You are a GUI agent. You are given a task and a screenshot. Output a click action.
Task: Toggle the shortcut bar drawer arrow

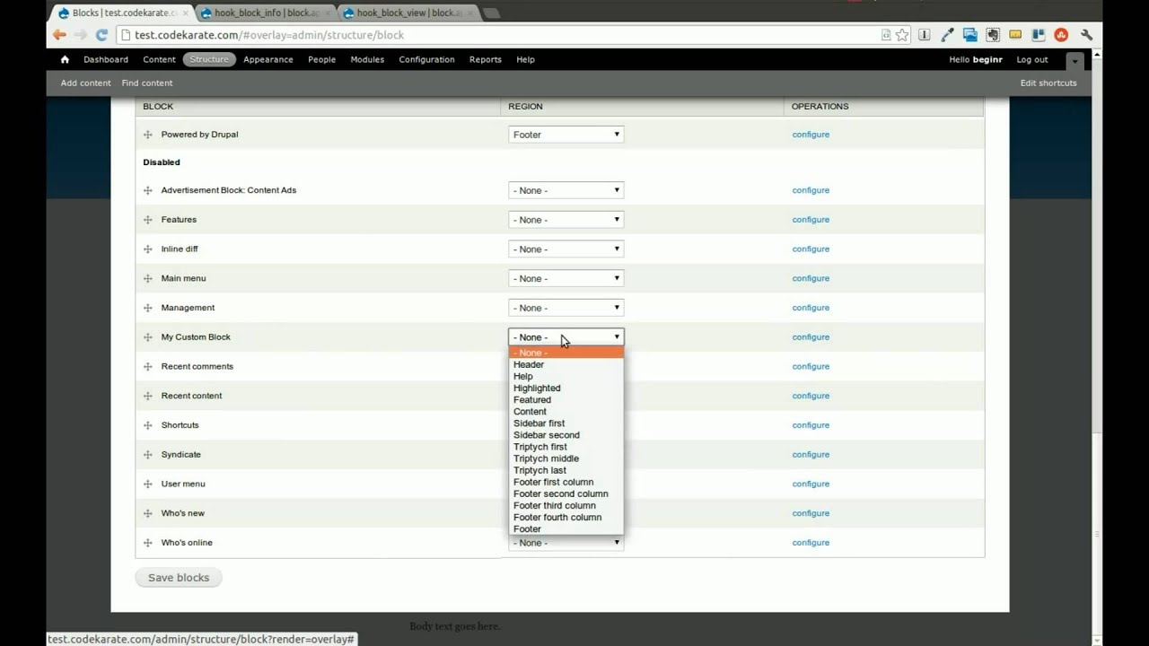point(1074,60)
